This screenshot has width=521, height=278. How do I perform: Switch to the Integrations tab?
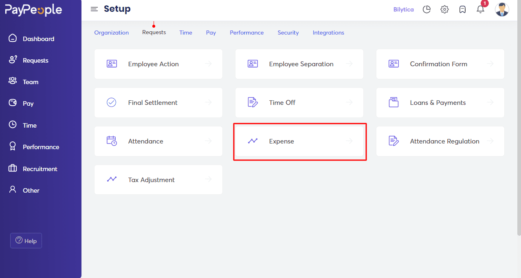pyautogui.click(x=328, y=33)
